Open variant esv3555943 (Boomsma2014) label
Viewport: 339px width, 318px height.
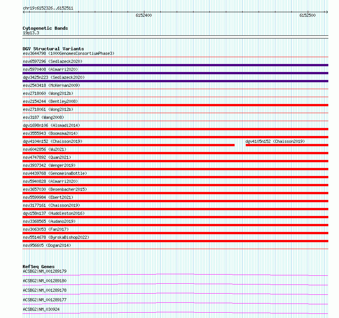click(50, 133)
